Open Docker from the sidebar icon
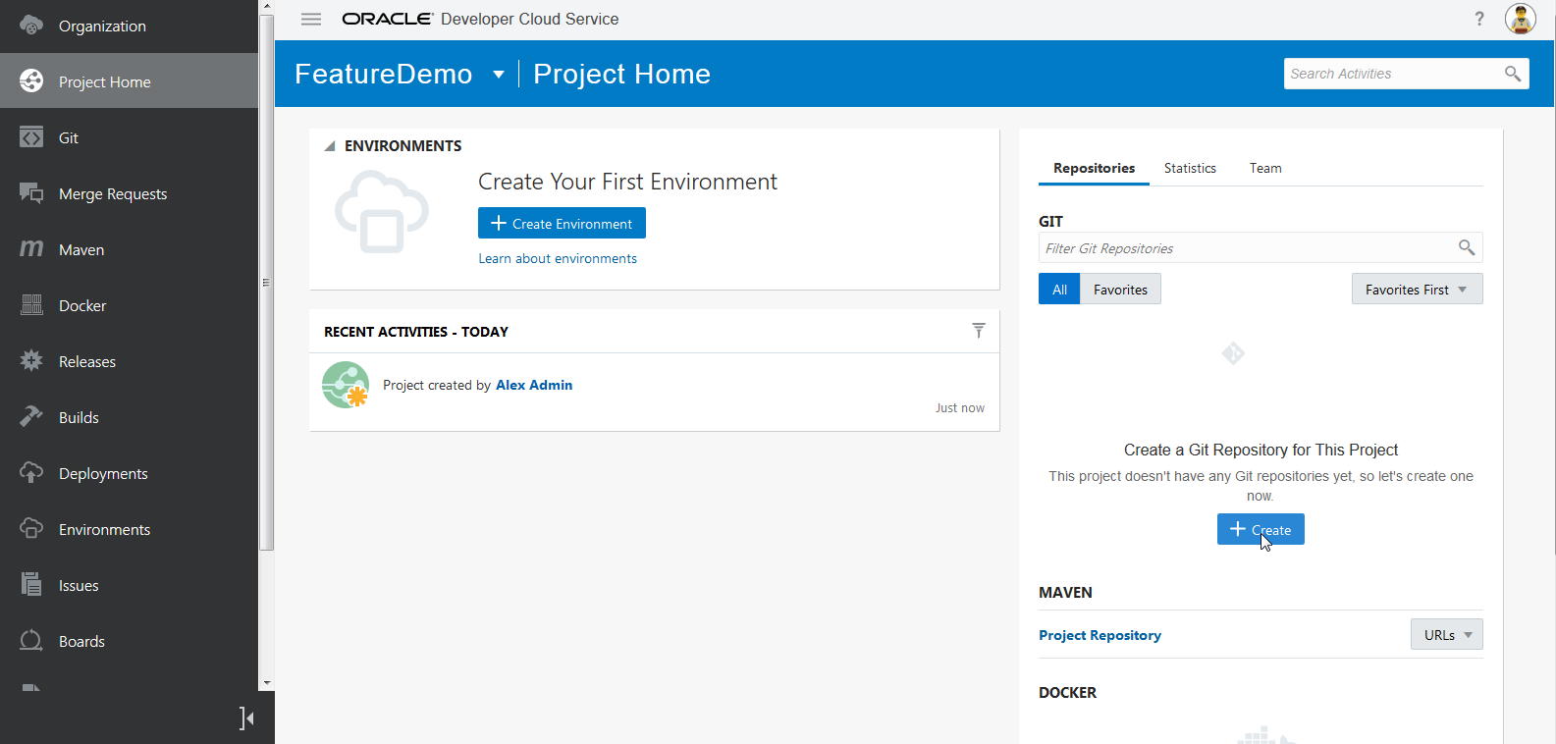The height and width of the screenshot is (744, 1556). coord(31,305)
